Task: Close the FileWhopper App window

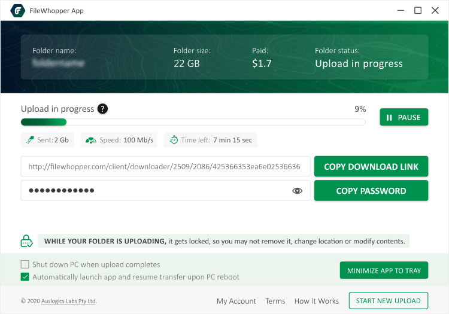Action: (x=435, y=11)
